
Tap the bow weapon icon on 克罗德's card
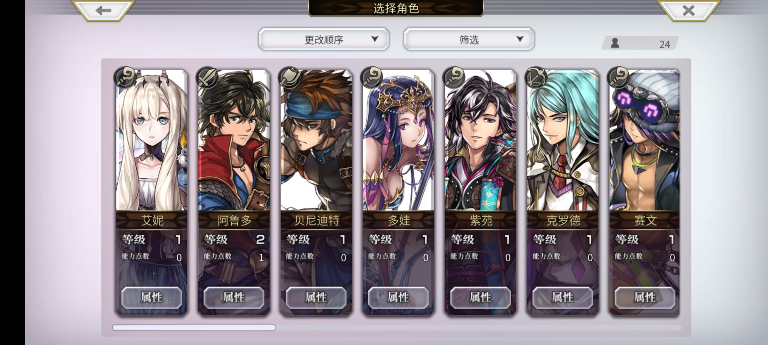536,77
